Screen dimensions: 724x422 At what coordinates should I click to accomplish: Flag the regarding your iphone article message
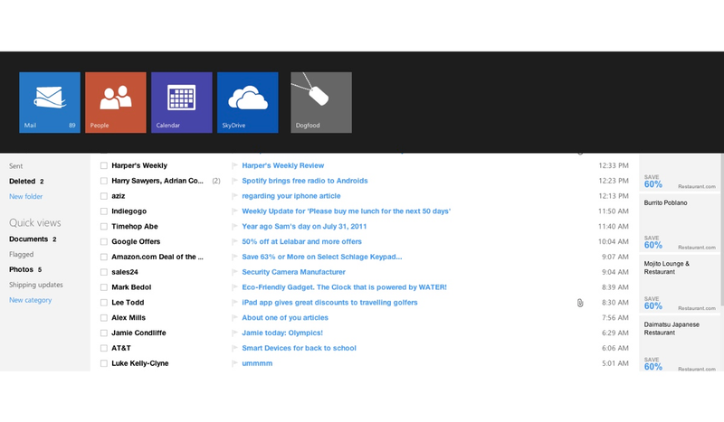point(234,196)
